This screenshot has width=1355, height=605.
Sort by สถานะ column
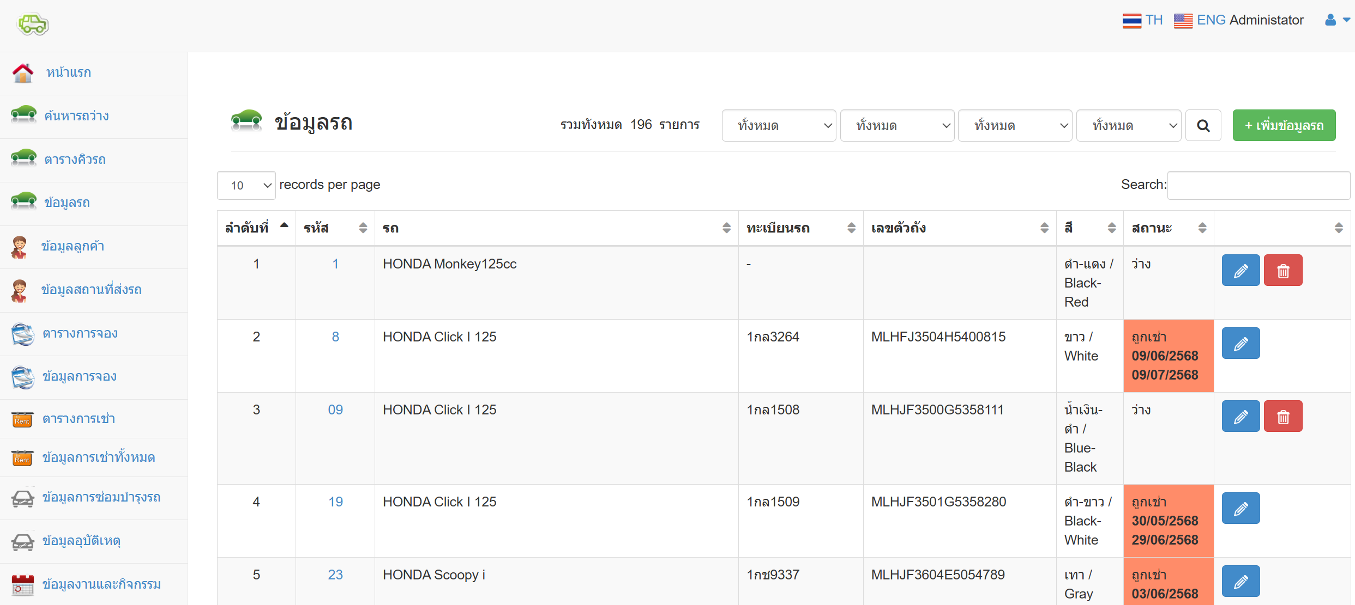(x=1169, y=228)
